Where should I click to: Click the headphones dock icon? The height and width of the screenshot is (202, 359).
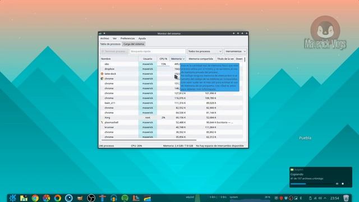point(113,198)
